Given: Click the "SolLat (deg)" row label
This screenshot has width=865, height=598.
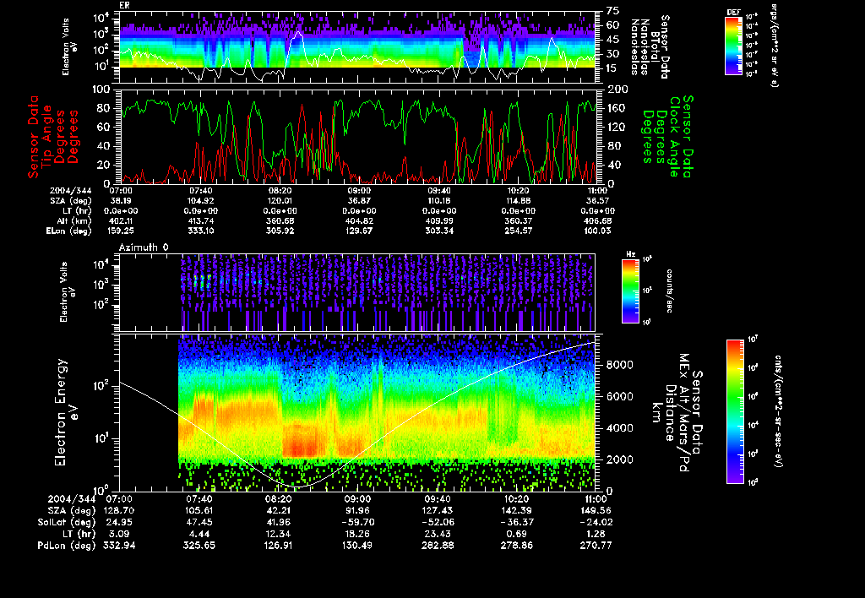Looking at the screenshot, I should [x=66, y=523].
